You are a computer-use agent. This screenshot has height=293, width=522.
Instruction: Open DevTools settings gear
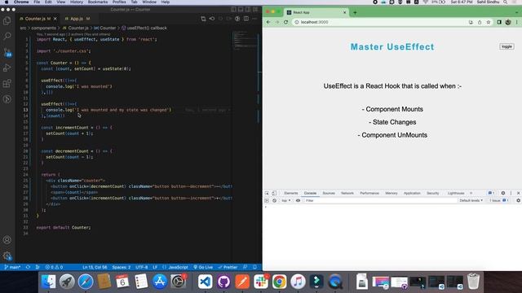click(503, 193)
